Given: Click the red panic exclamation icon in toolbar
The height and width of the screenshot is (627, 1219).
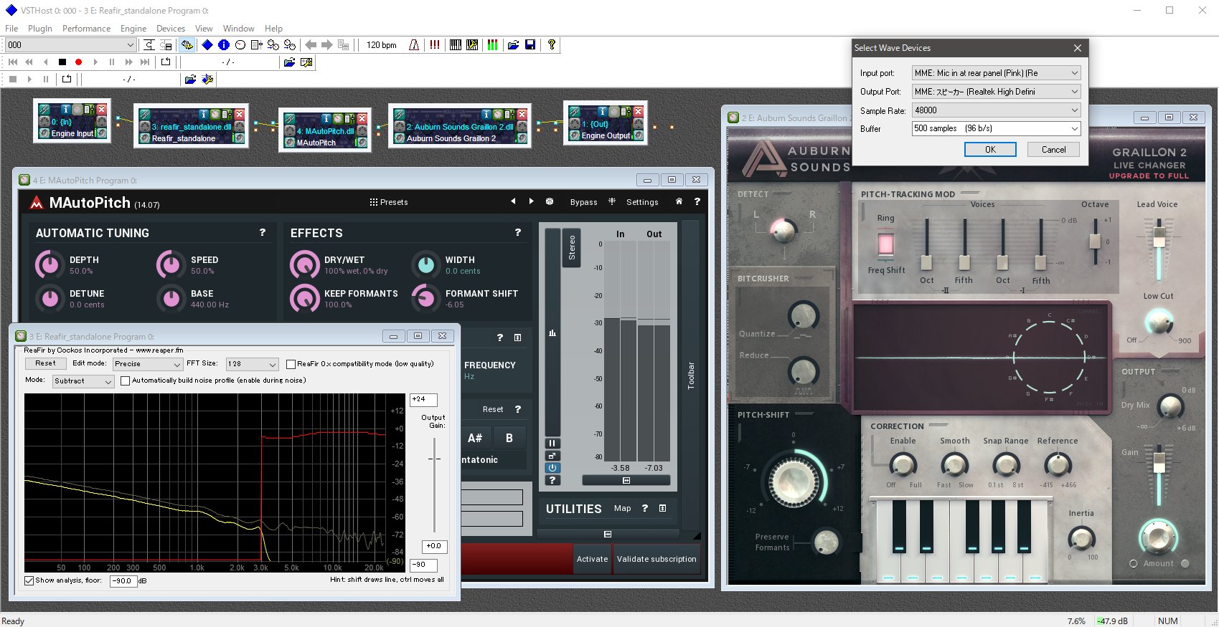Looking at the screenshot, I should click(435, 44).
